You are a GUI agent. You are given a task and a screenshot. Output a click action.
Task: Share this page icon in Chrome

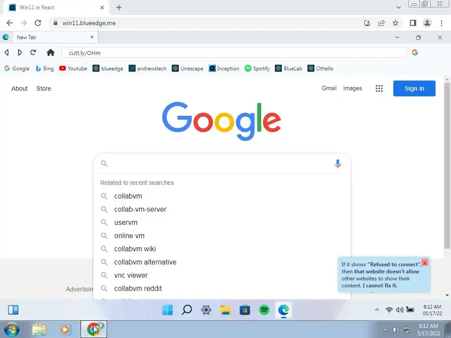(381, 23)
